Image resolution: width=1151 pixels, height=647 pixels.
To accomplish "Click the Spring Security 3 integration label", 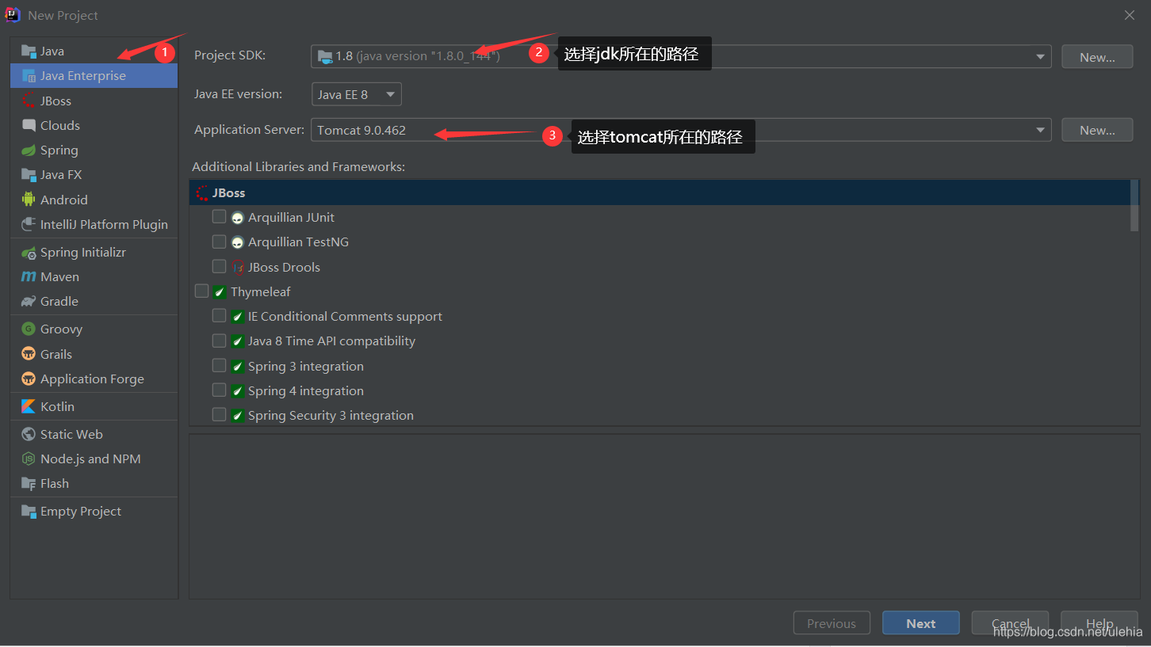I will click(331, 416).
